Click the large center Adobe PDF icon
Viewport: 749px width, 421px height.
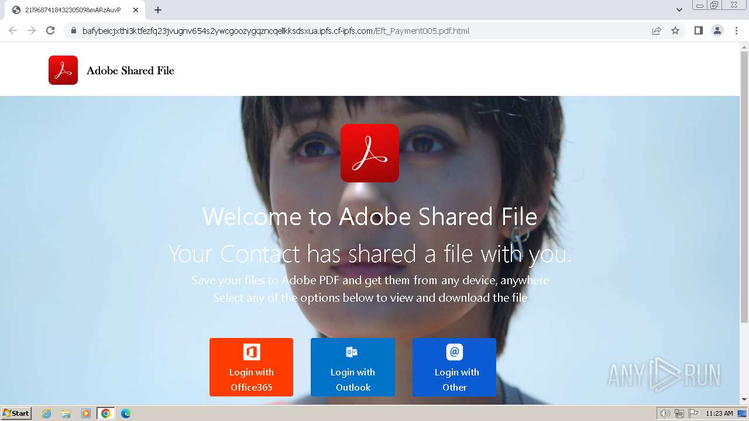click(370, 153)
